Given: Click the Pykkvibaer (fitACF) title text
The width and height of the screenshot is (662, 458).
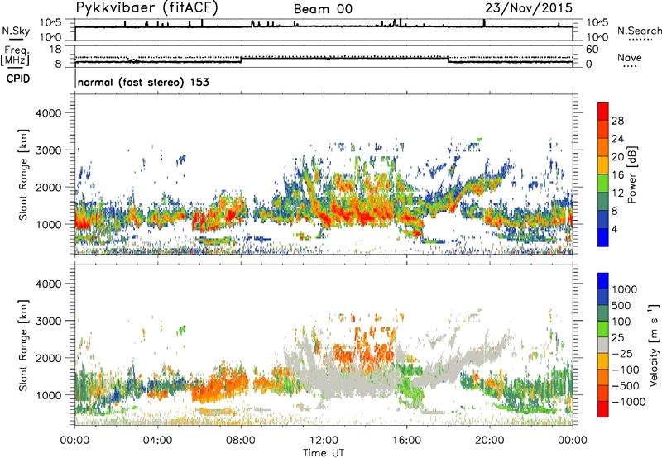Looking at the screenshot, I should (147, 7).
